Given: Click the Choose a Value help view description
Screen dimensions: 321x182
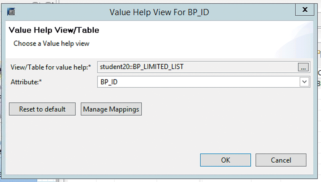Looking at the screenshot, I should click(51, 43).
